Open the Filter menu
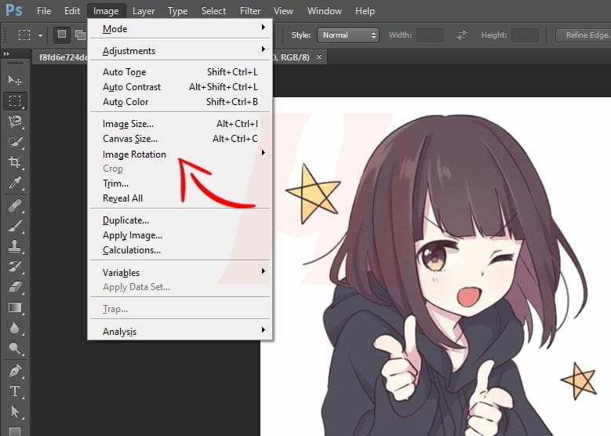This screenshot has width=611, height=436. (250, 11)
